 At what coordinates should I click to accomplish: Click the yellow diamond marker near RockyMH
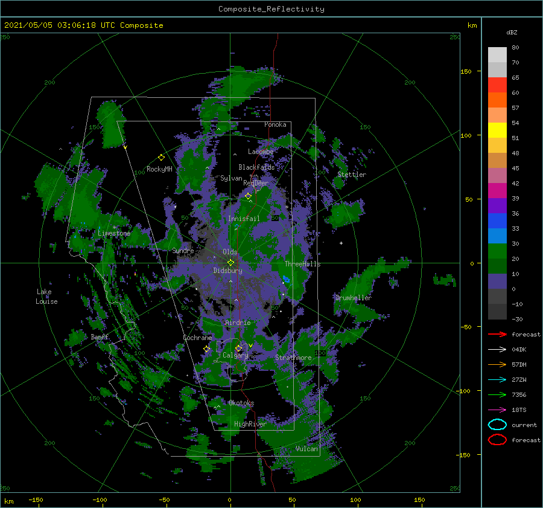pos(161,158)
